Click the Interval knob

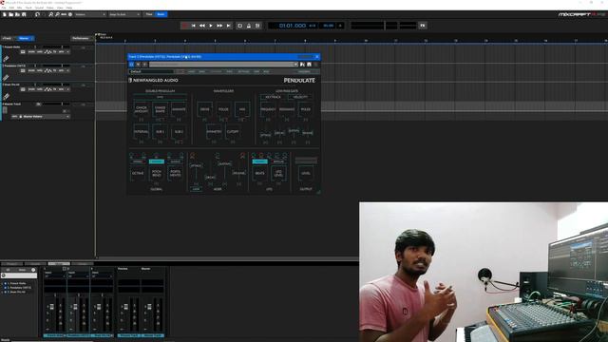point(142,132)
